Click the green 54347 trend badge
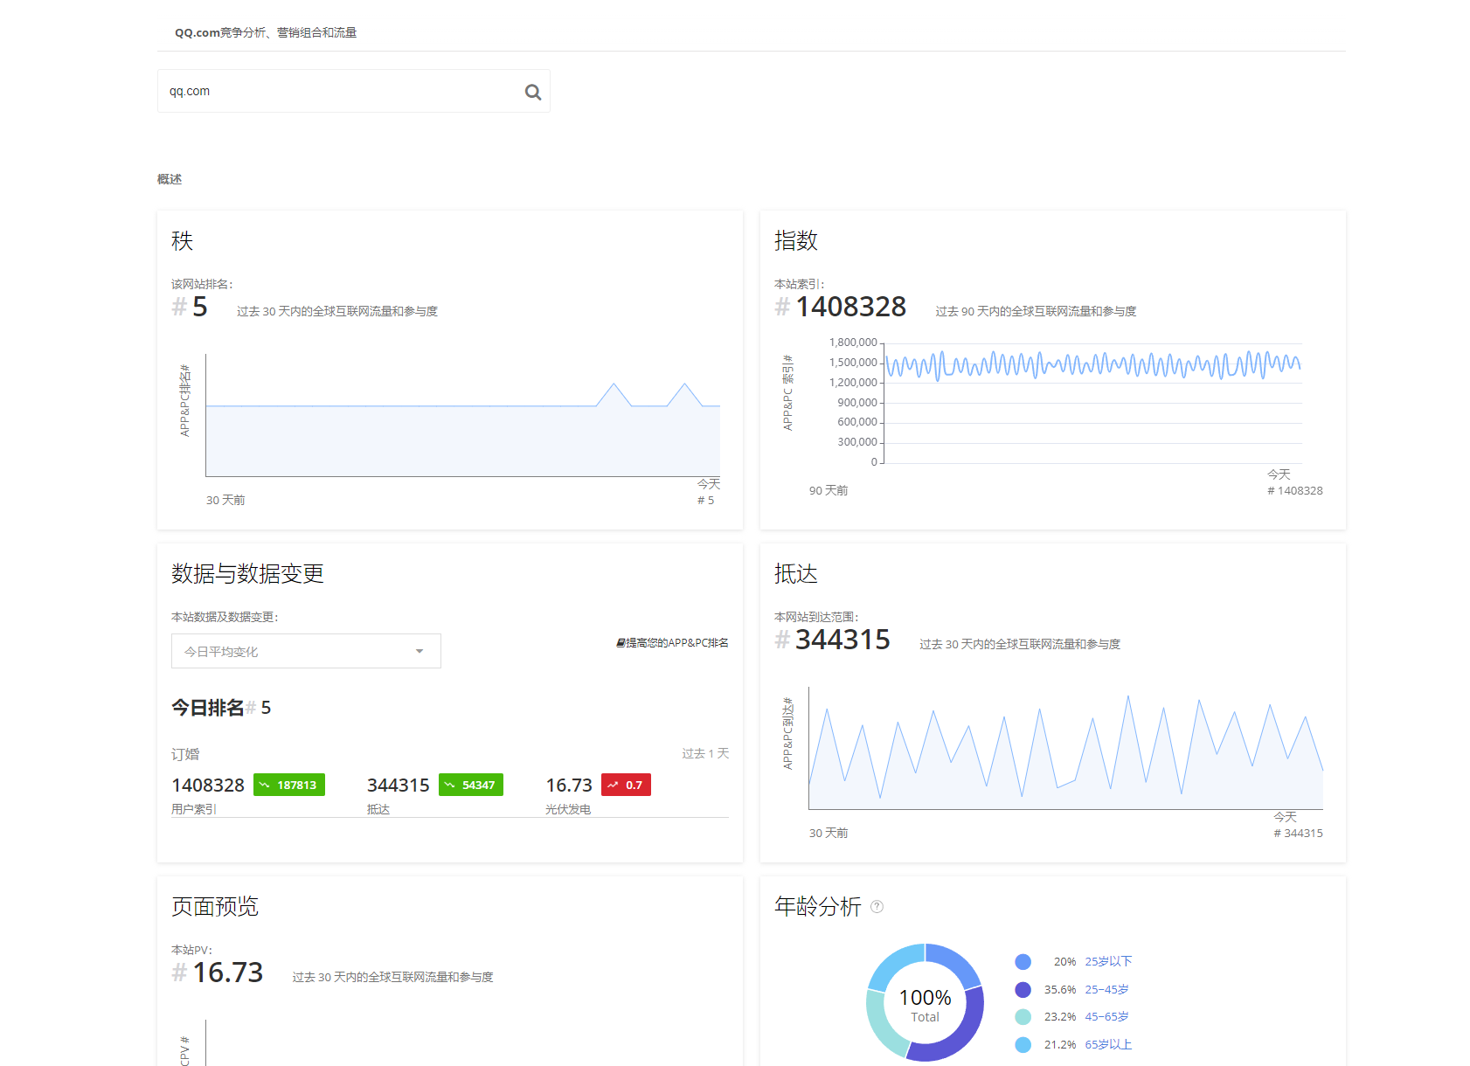The width and height of the screenshot is (1470, 1066). [x=470, y=785]
